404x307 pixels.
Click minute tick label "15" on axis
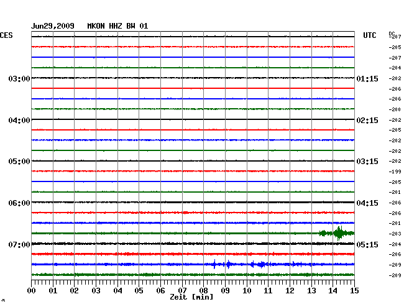tap(354, 291)
